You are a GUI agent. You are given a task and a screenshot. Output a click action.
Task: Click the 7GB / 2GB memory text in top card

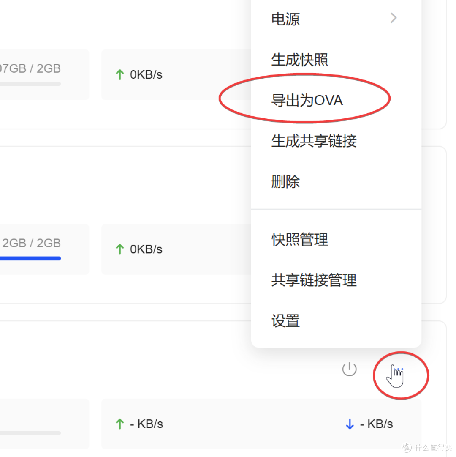coord(30,68)
